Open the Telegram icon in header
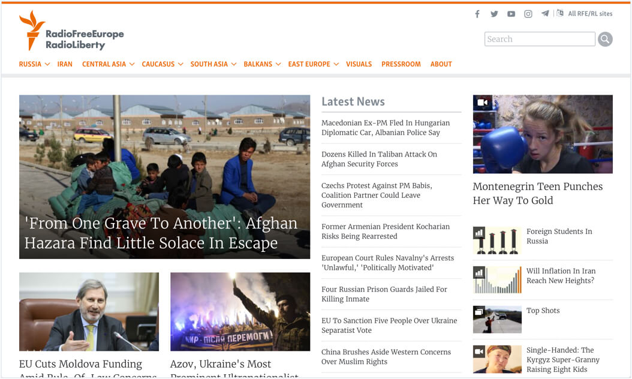This screenshot has width=632, height=379. click(545, 14)
